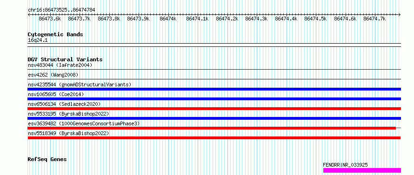Image resolution: width=414 pixels, height=175 pixels.
Task: Open variant nsv1065605 (Coe2014) label
Action: coord(56,94)
